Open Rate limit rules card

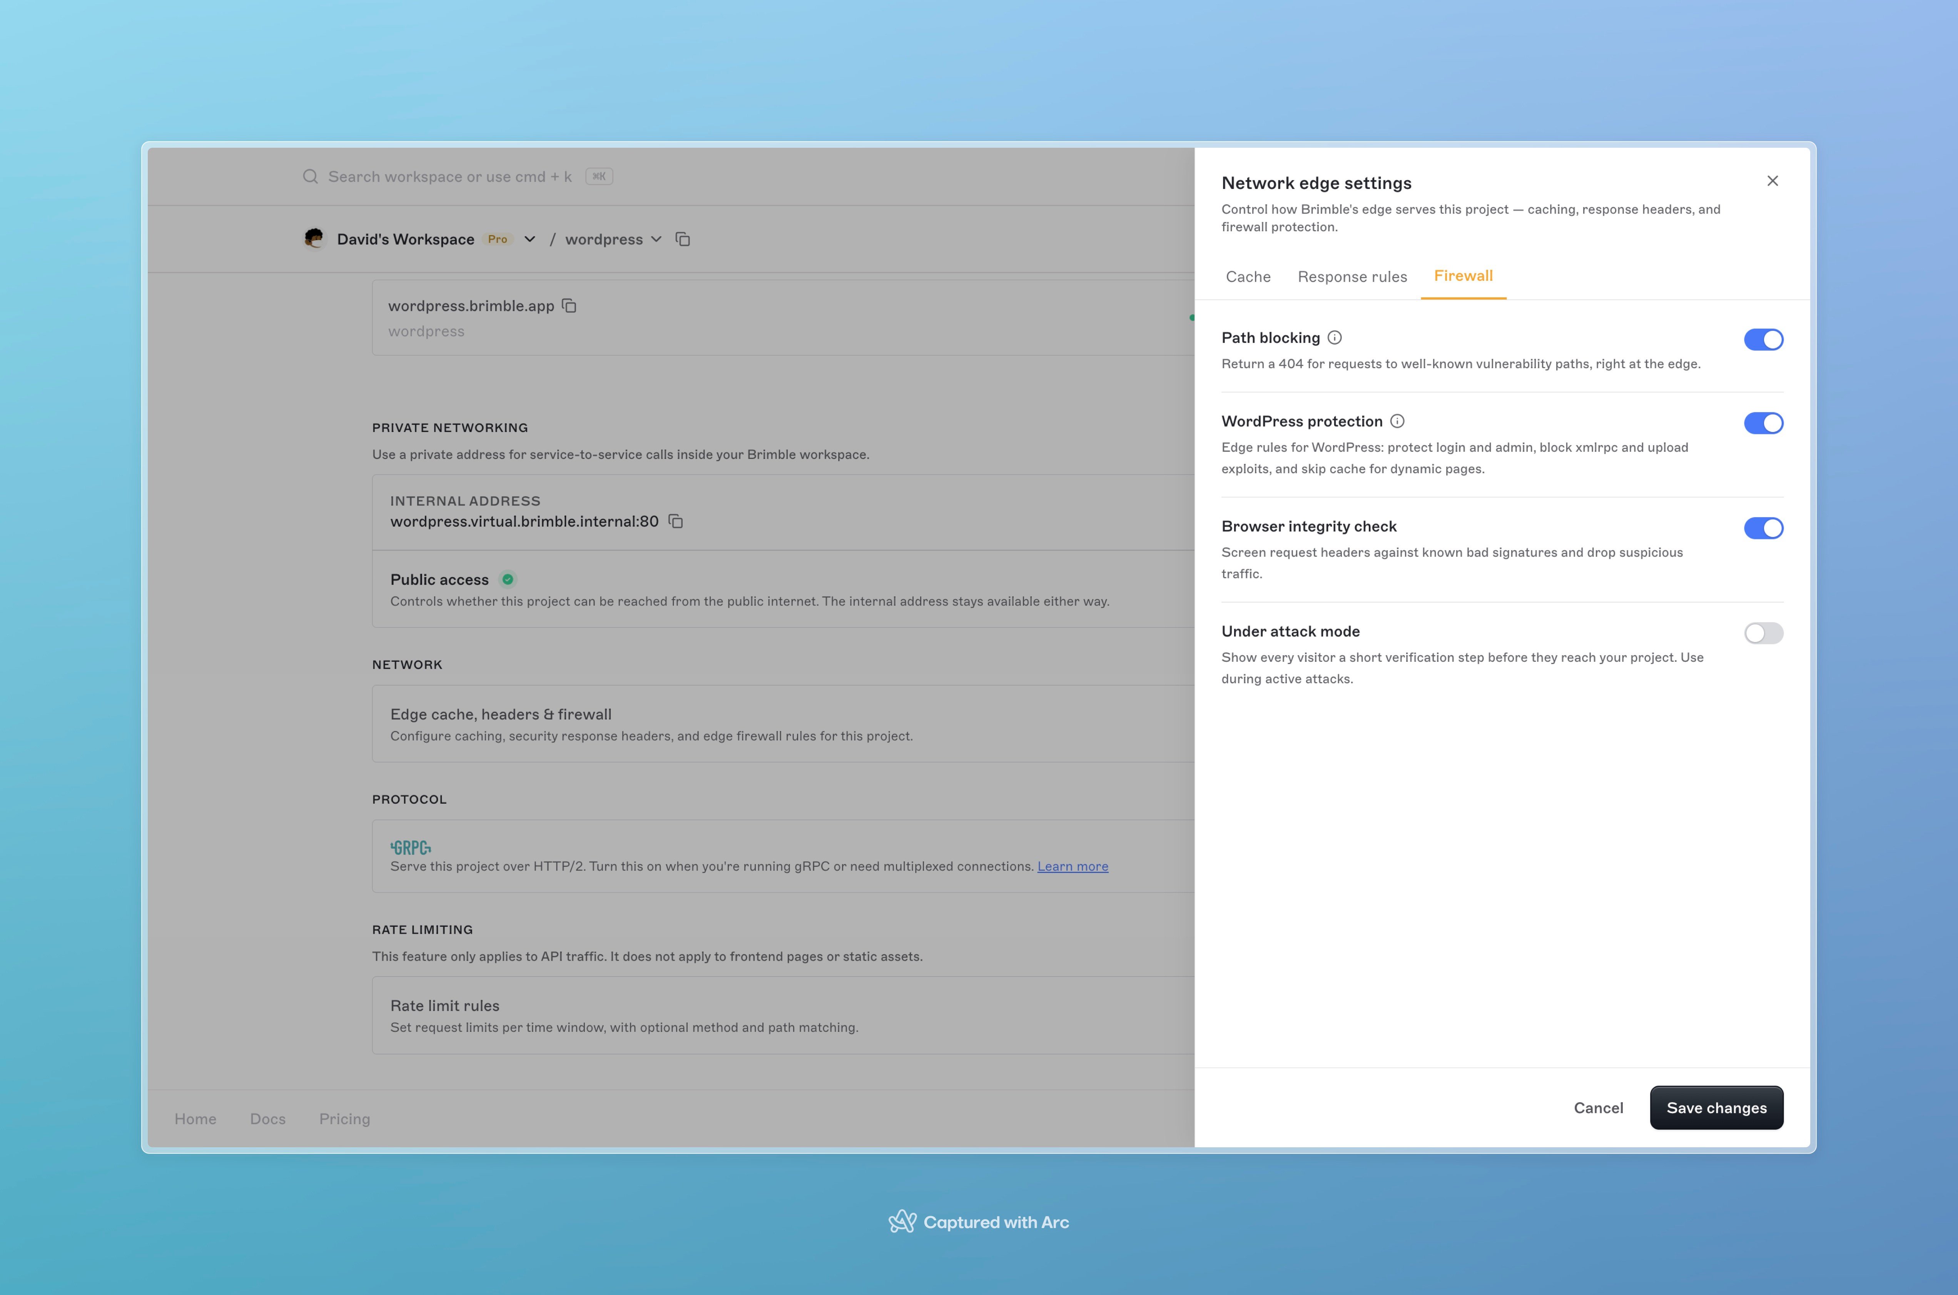click(x=783, y=1015)
